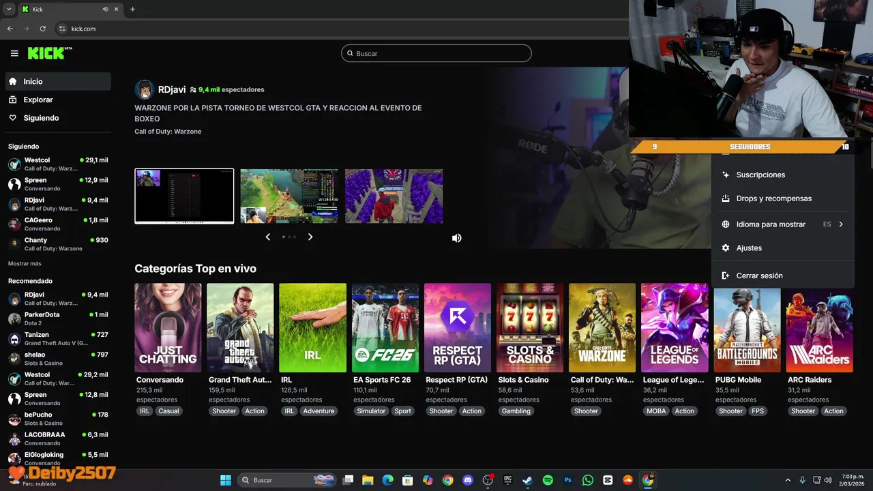
Task: Click Call of Duty: Warzone stream category link
Action: coord(168,132)
